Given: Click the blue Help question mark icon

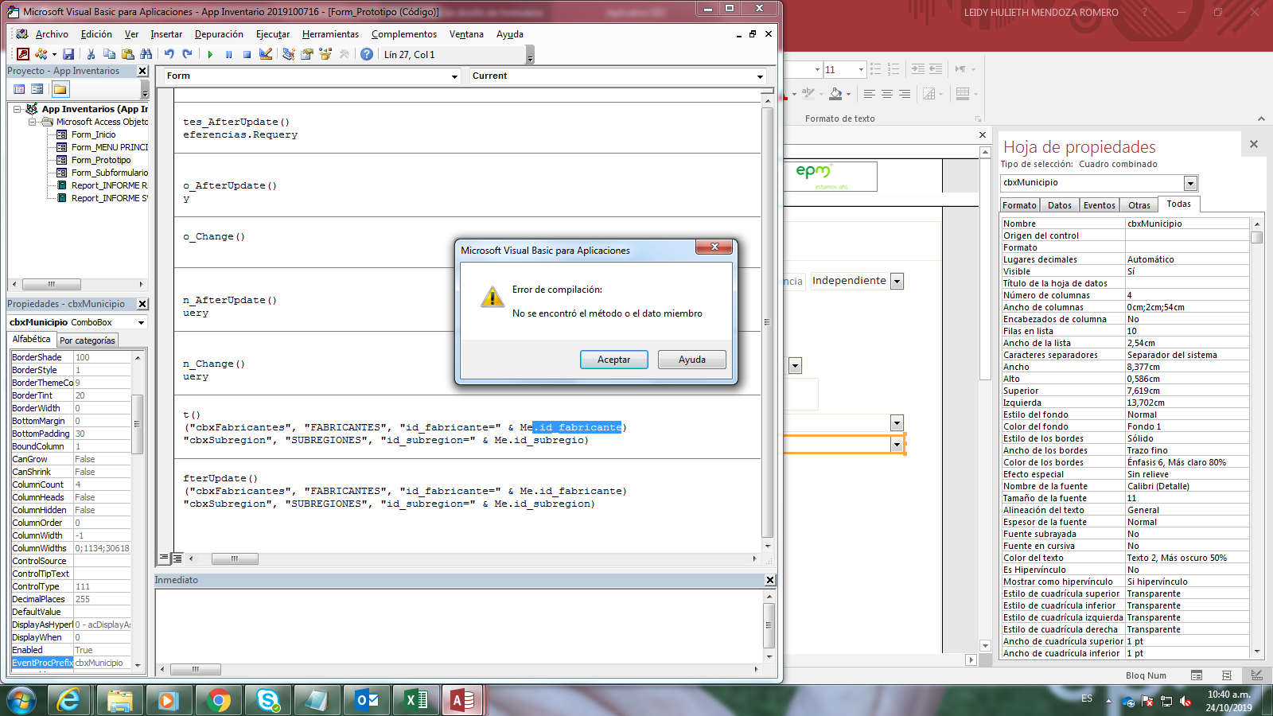Looking at the screenshot, I should tap(366, 54).
